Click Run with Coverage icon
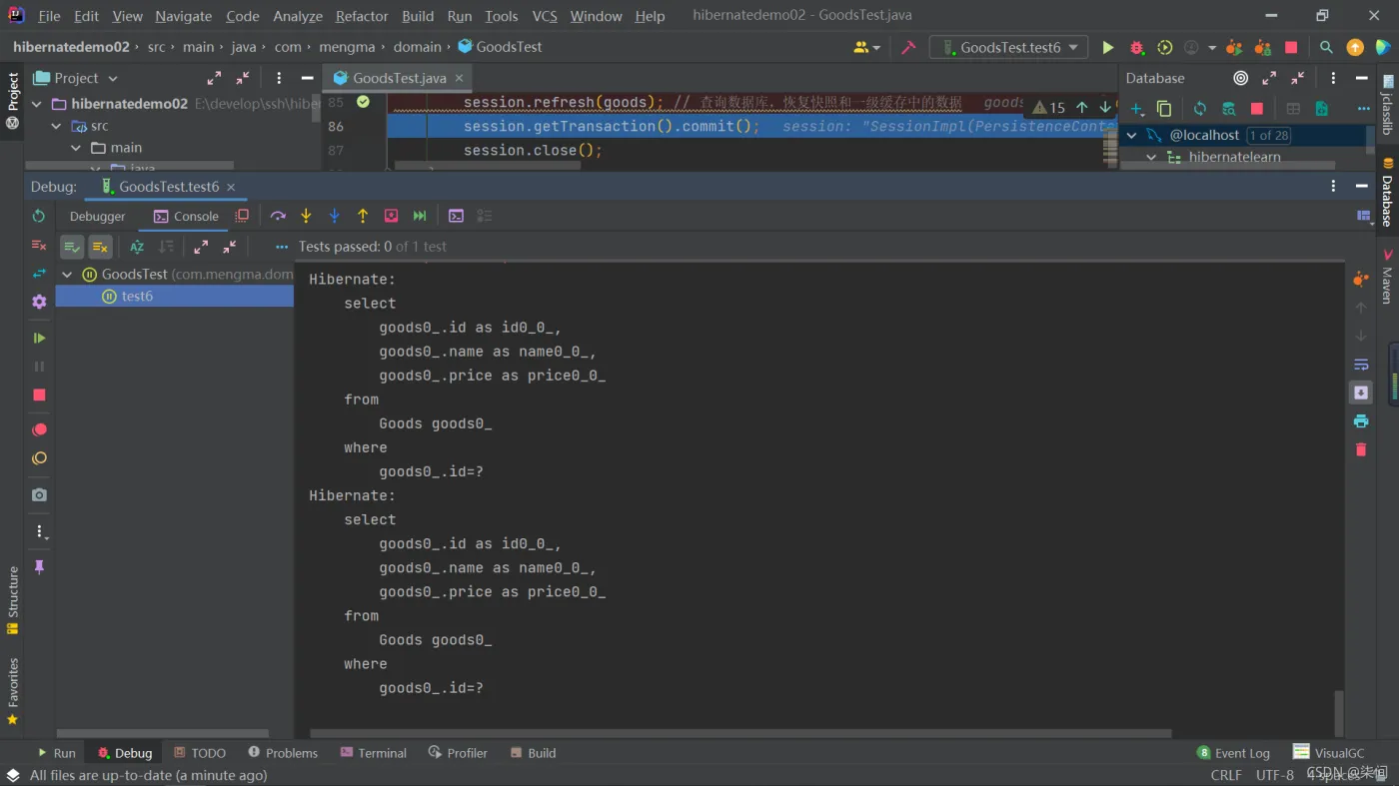The height and width of the screenshot is (786, 1399). [x=1164, y=47]
